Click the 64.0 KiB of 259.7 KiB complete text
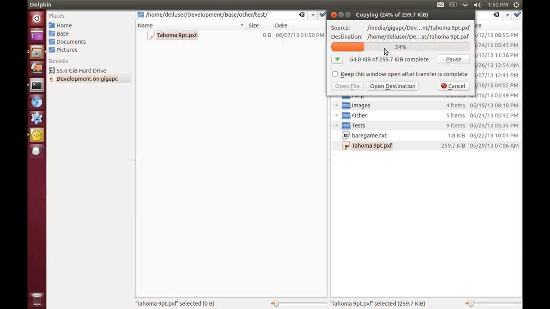Viewport: 550px width, 309px height. tap(389, 60)
